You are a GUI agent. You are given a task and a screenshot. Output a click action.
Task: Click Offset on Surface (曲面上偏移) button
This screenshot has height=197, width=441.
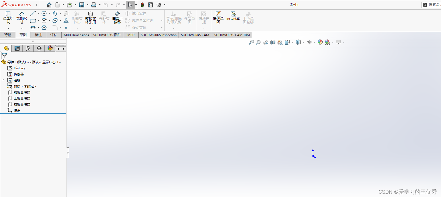[x=117, y=18]
